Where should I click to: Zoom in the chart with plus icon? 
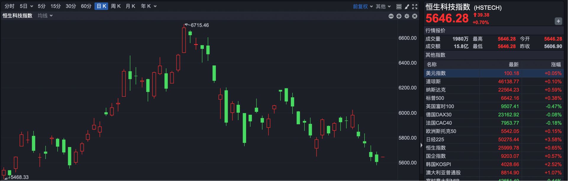pyautogui.click(x=399, y=16)
